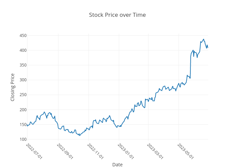
Task: Select the 2023-05-01 date tick label
Action: coord(185,151)
